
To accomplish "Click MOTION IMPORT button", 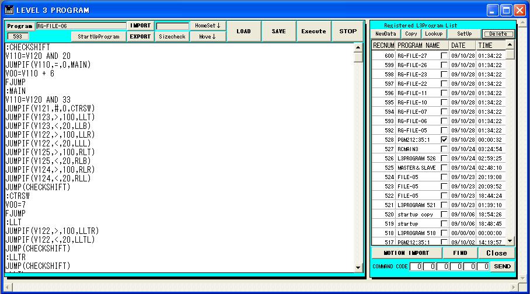I will click(407, 253).
